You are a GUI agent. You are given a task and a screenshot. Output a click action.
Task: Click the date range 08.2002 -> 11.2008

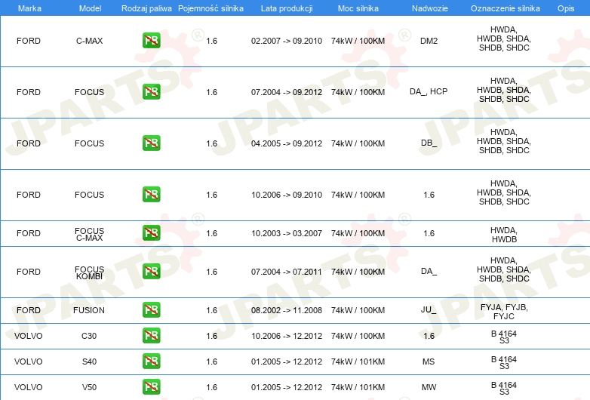pyautogui.click(x=287, y=310)
